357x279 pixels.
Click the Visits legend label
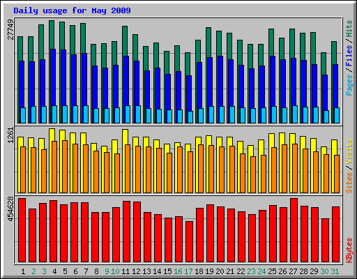click(x=349, y=152)
